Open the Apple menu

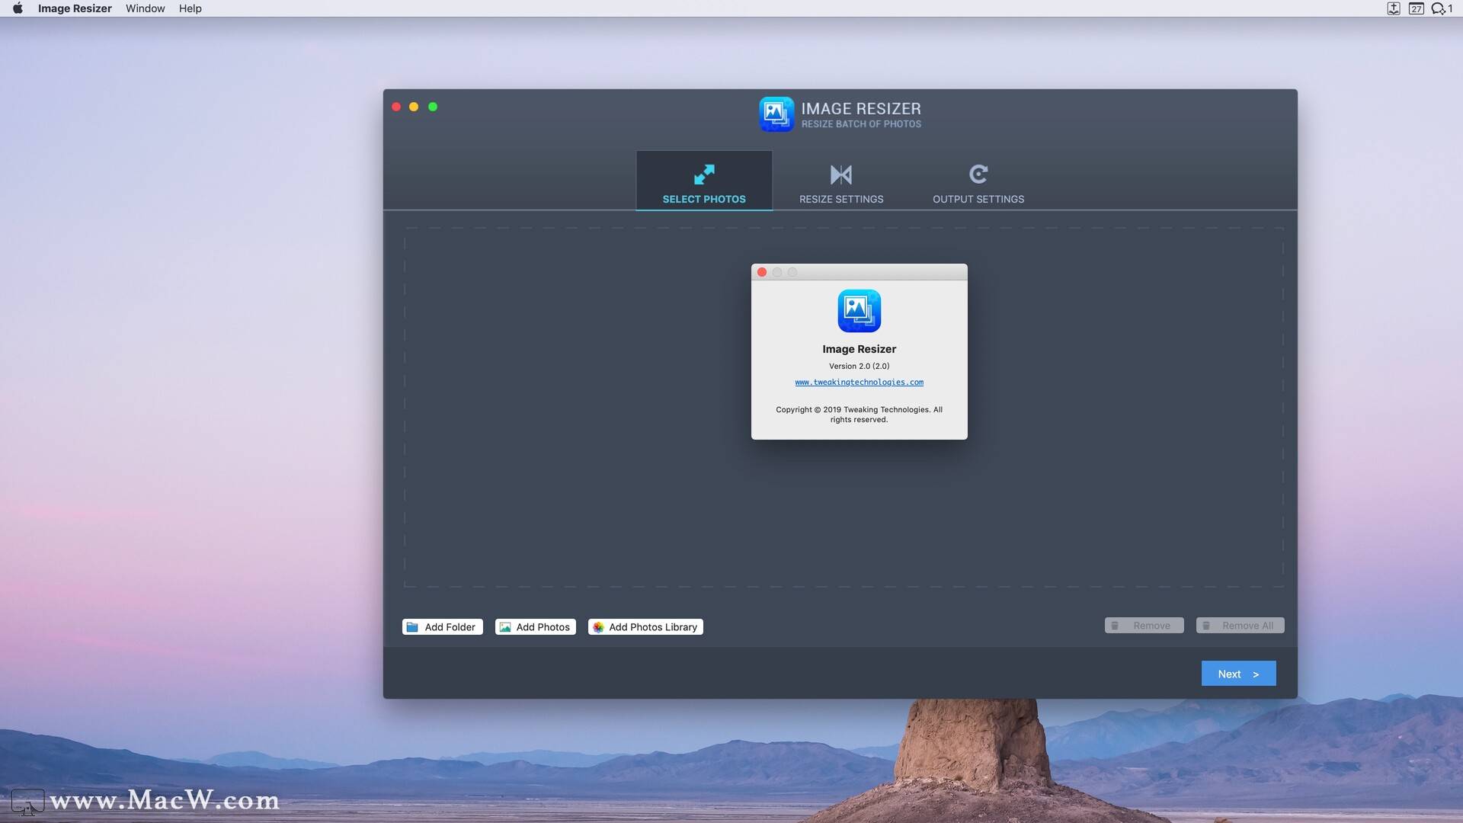[18, 8]
